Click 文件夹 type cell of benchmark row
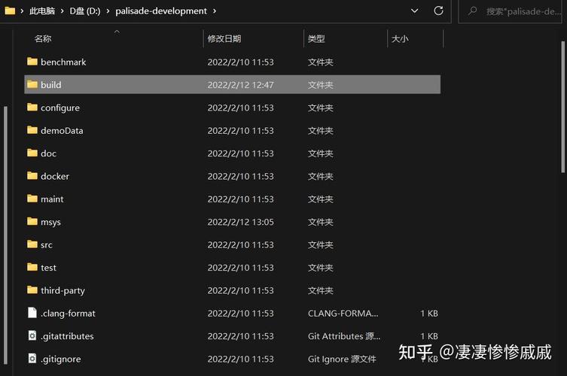Viewport: 567px width, 376px height. point(320,62)
